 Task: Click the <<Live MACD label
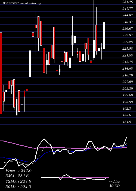115,184
